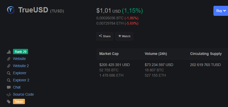Viewport: 228px width, 107px height.
Task: Click the link icon beside Website
Action: (x=9, y=59)
